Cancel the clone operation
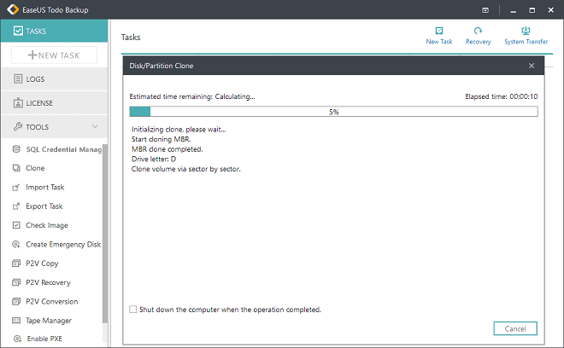 [515, 328]
